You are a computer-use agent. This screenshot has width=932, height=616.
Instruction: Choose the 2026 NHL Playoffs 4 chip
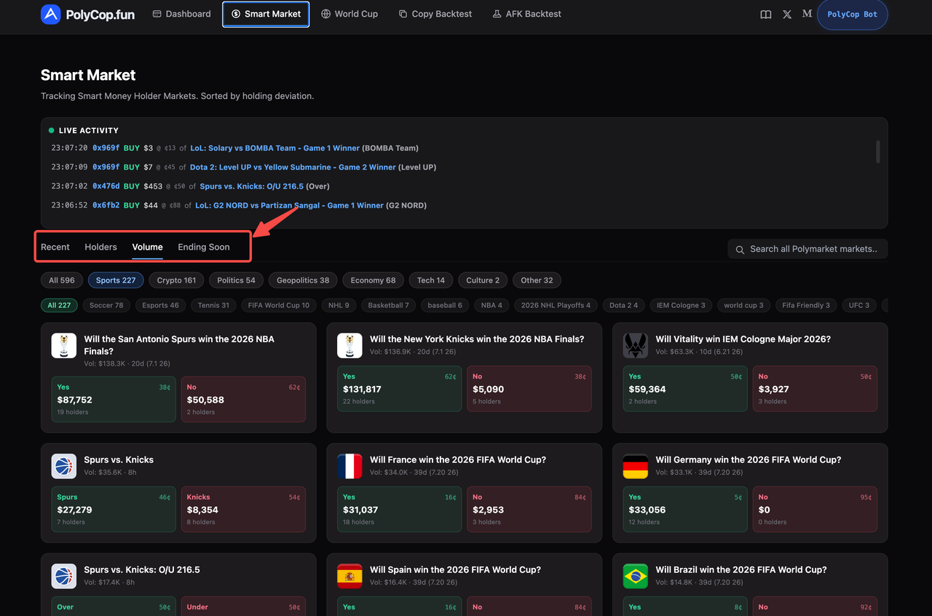tap(556, 305)
